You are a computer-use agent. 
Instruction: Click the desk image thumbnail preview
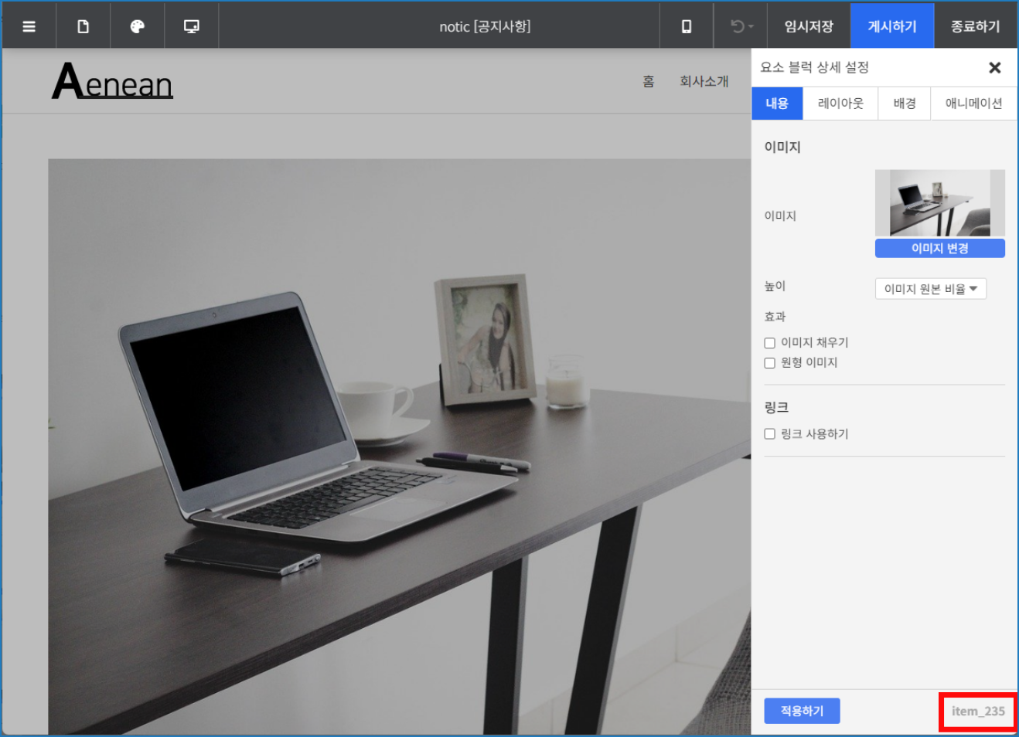pyautogui.click(x=939, y=203)
